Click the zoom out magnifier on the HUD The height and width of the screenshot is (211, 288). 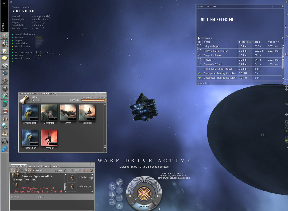112,201
